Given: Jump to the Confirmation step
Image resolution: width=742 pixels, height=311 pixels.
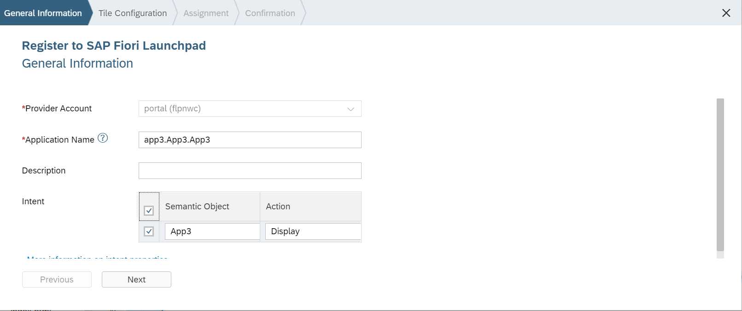Looking at the screenshot, I should (270, 13).
